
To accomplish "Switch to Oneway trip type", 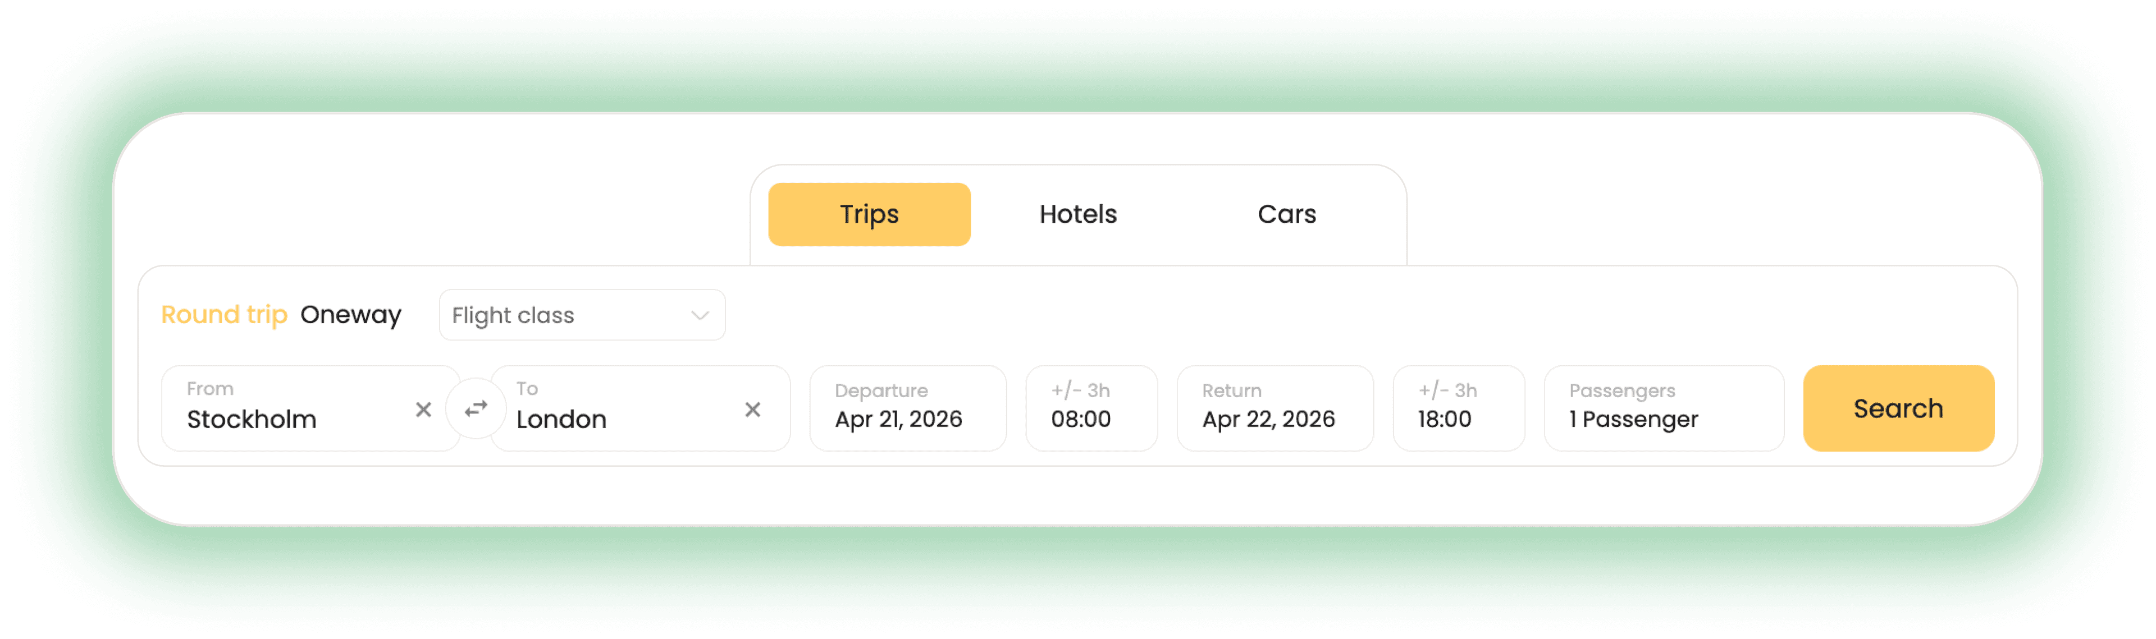I will [x=351, y=315].
